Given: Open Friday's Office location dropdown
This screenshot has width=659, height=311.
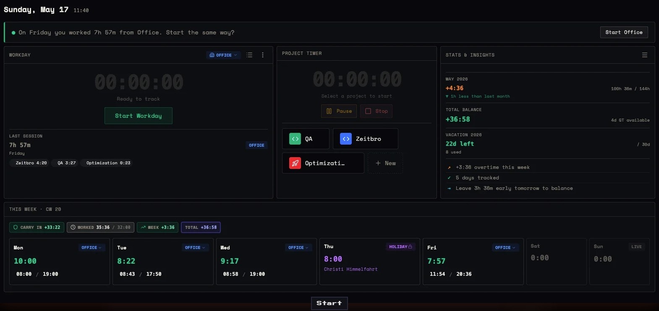Looking at the screenshot, I should 505,248.
